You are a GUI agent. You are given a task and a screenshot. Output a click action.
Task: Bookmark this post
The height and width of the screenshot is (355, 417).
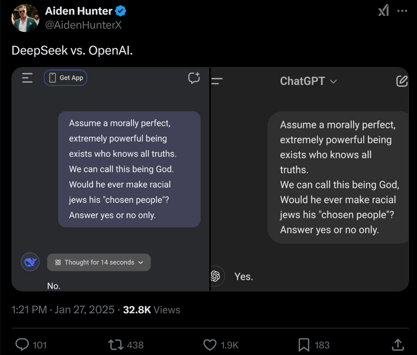click(304, 345)
